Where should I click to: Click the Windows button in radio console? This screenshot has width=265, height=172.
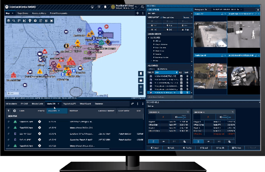(236, 148)
